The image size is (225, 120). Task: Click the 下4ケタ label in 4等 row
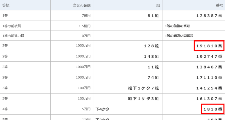(102, 109)
